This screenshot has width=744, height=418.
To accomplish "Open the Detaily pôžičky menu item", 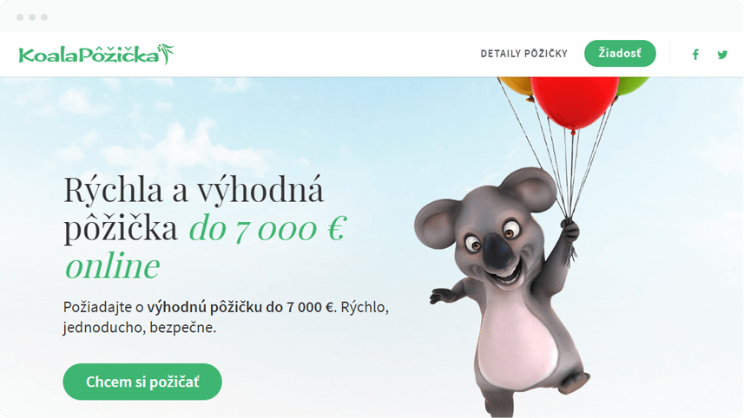I will (523, 54).
